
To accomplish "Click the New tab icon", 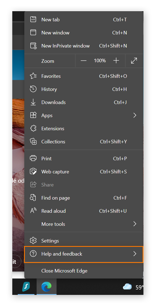I will click(x=33, y=19).
